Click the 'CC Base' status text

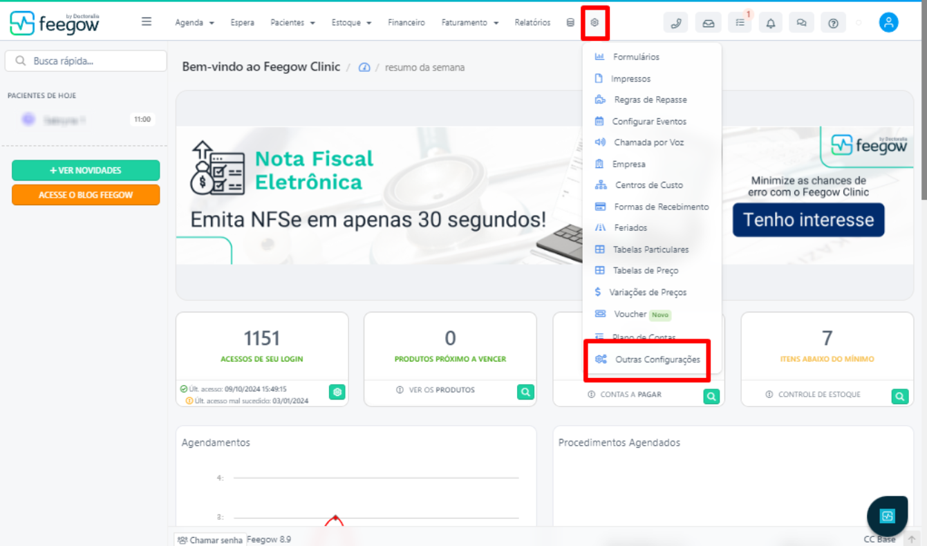879,539
